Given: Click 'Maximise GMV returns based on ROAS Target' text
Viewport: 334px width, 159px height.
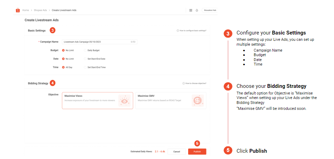Looking at the screenshot, I should 159,100.
